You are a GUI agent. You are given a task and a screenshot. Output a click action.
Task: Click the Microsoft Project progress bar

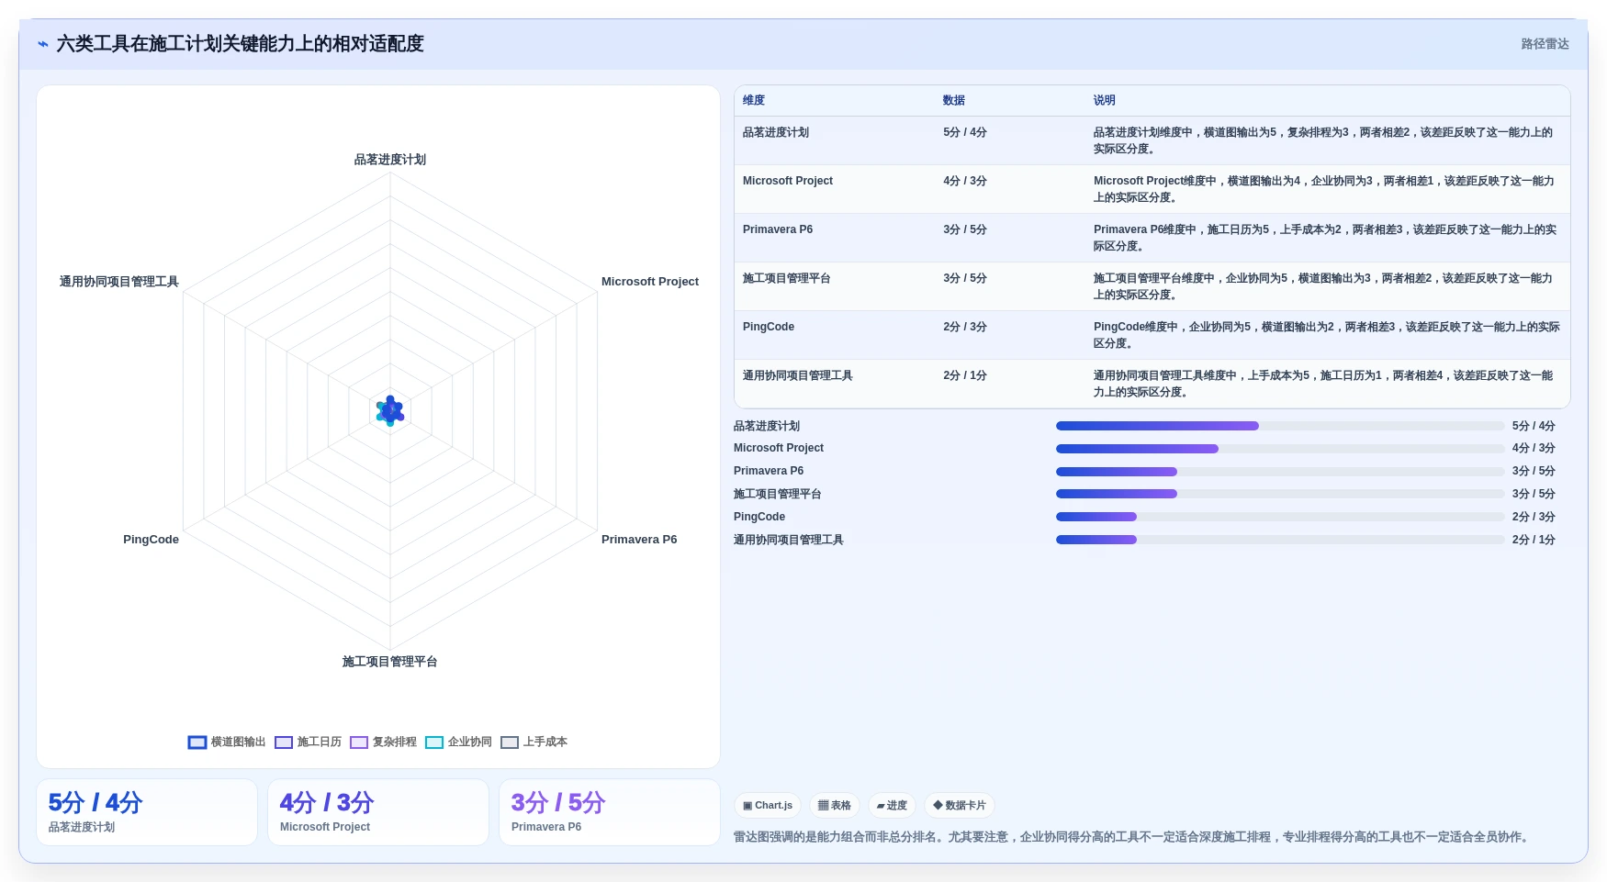point(1280,449)
